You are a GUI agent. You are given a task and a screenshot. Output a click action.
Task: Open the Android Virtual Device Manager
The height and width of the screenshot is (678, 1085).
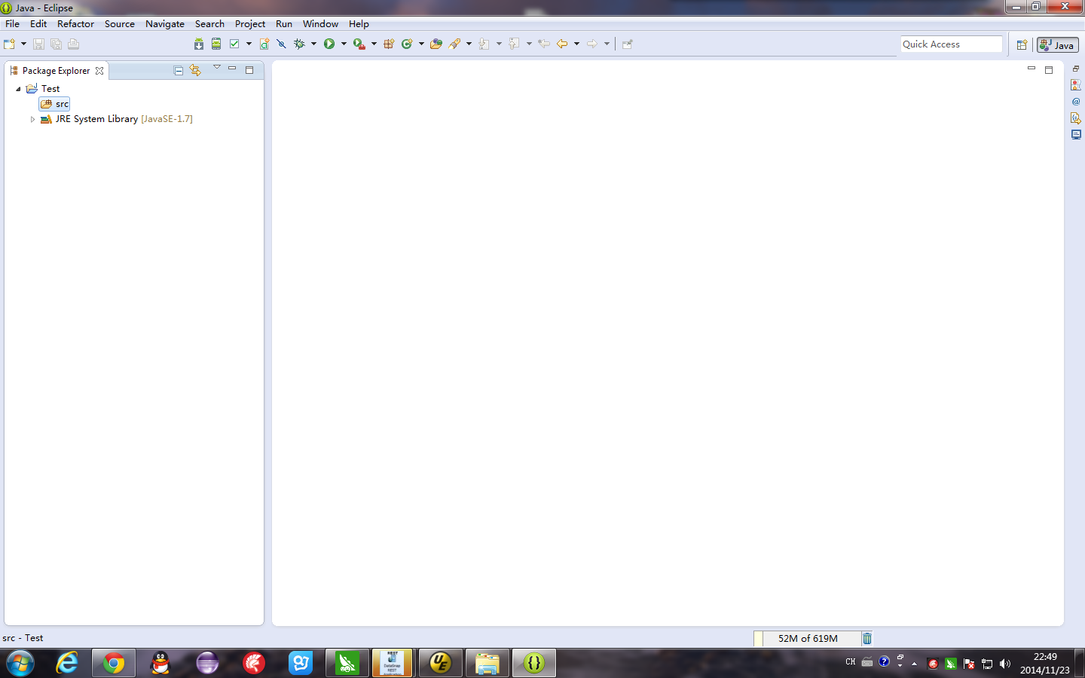point(216,44)
